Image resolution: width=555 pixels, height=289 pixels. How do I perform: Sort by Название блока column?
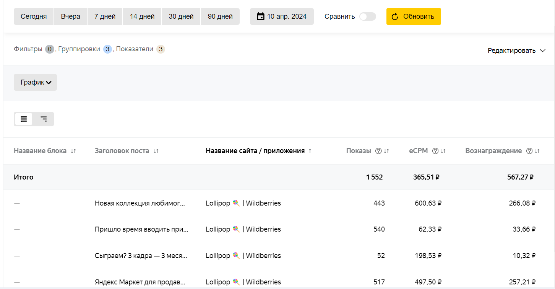[73, 151]
